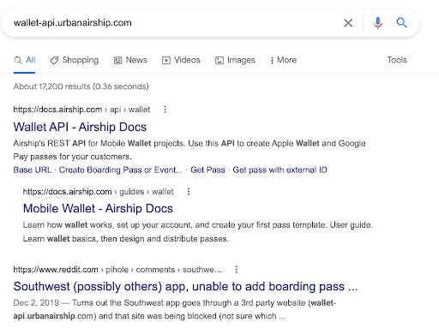Expand the More search categories menu
Viewport: 439px width, 334px height.
coord(283,60)
